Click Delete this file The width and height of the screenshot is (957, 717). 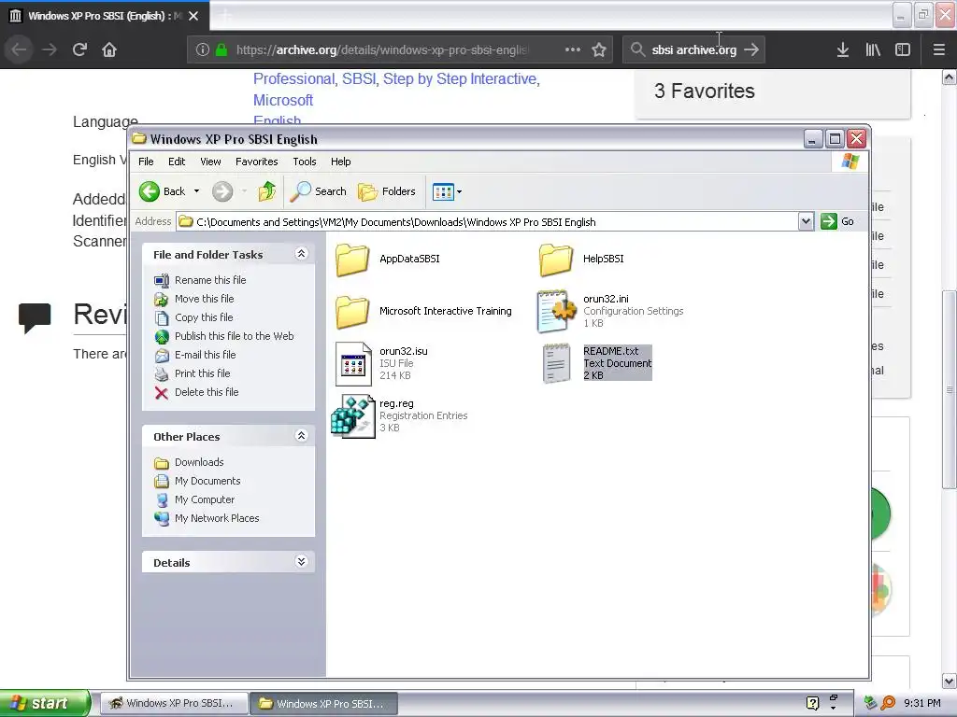coord(207,392)
